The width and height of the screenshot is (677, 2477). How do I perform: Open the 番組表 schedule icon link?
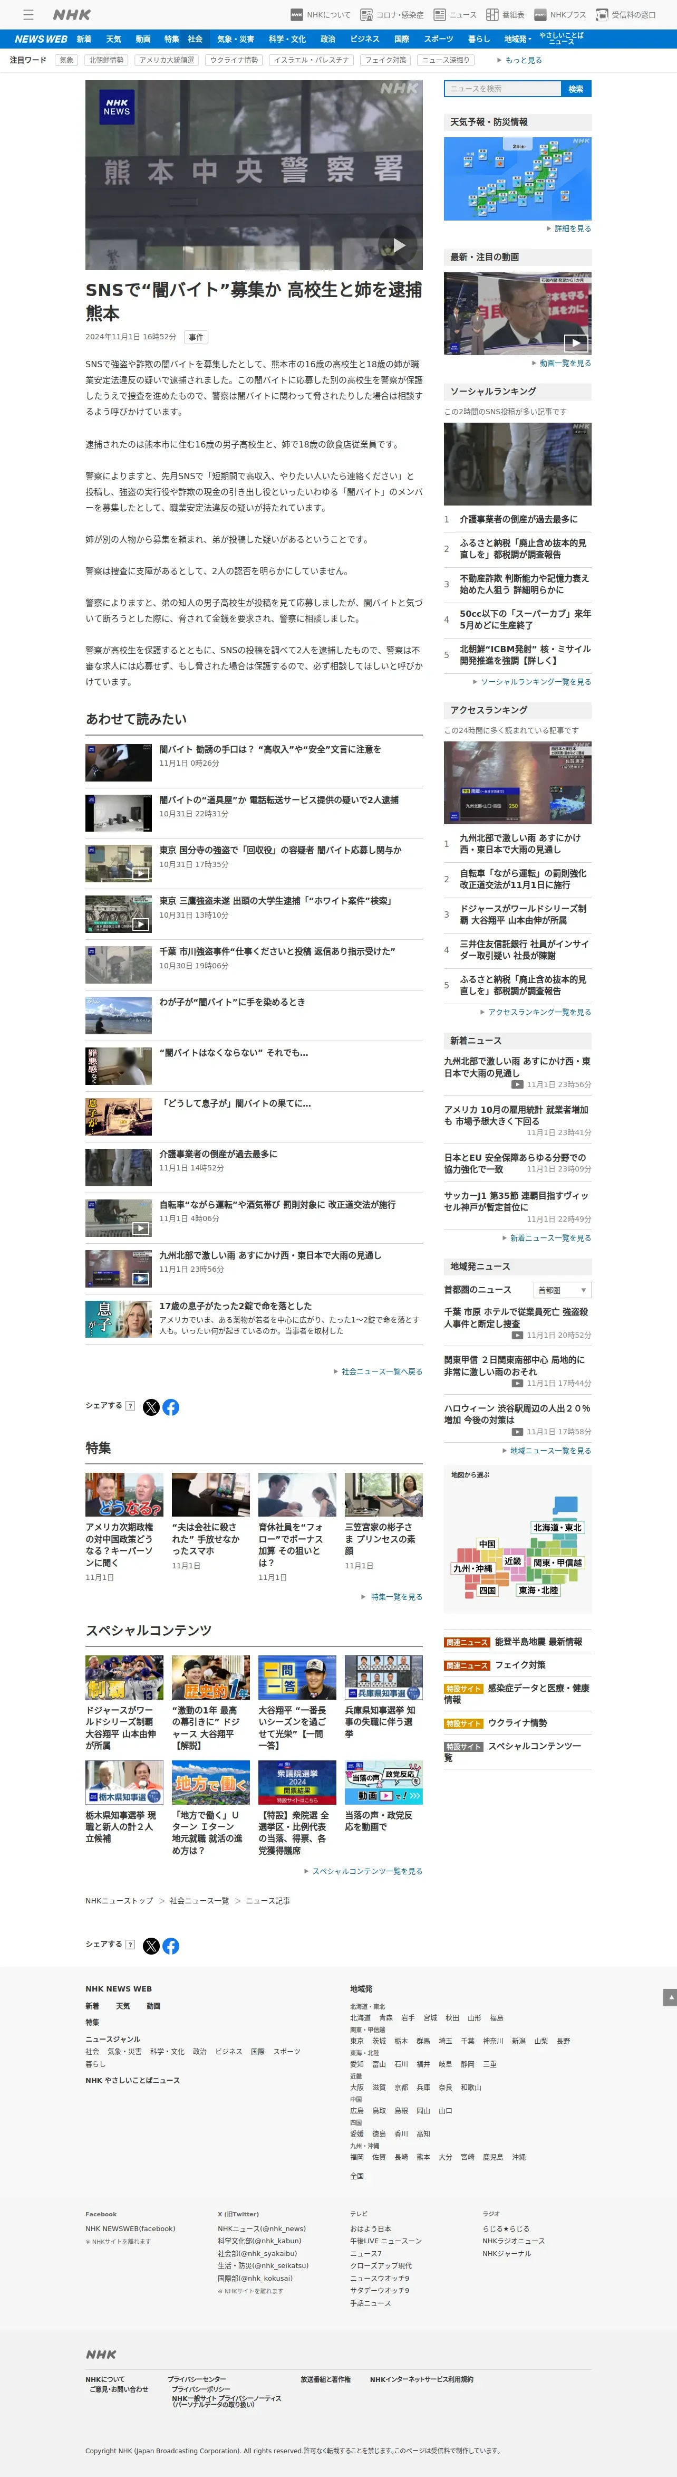[x=505, y=14]
